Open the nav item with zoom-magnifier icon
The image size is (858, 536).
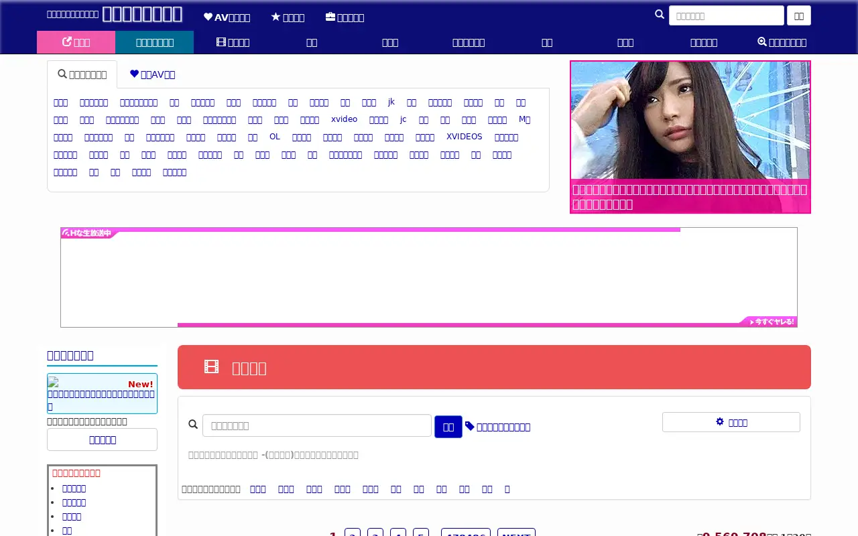point(782,42)
